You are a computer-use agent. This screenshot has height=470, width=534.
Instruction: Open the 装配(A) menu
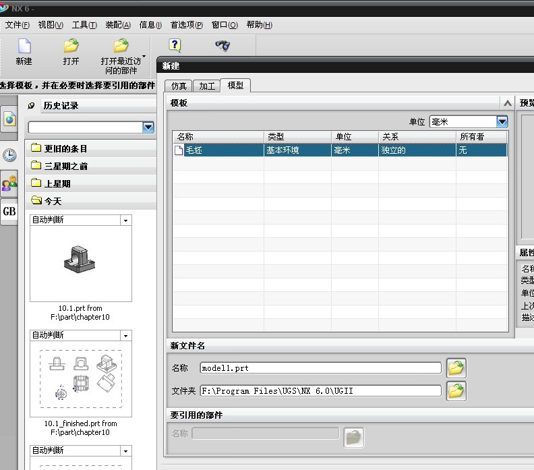pos(118,25)
